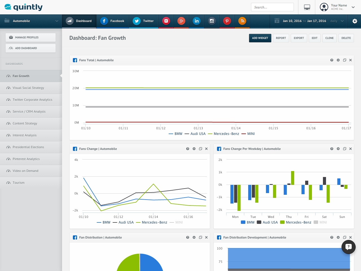Screen dimensions: 361x271
Task: Click the user avatar icon
Action: [x=324, y=7]
